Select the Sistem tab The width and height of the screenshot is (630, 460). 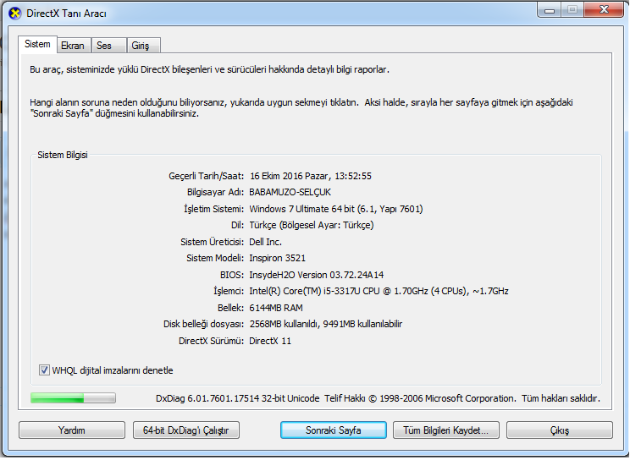tap(37, 44)
